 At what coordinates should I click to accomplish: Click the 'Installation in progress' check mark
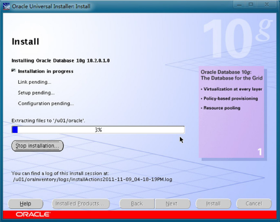14,70
